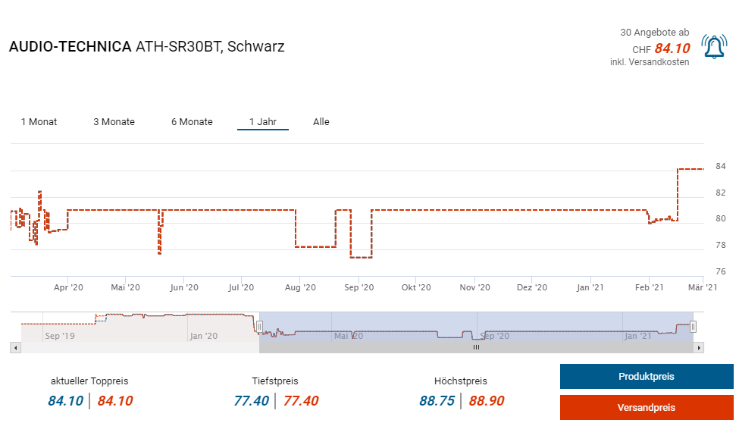Click the price alert bell icon
This screenshot has width=739, height=423.
714,47
